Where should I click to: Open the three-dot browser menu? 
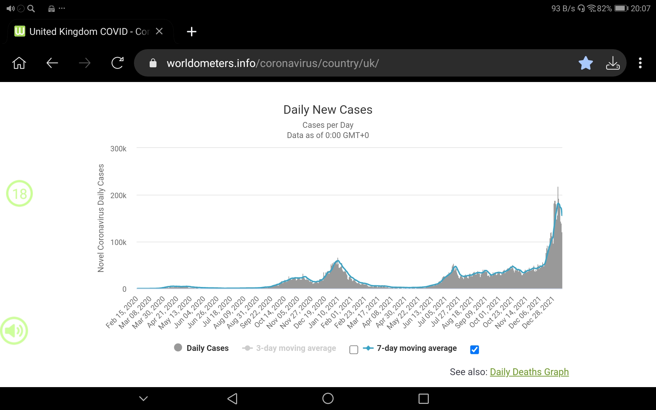(x=640, y=63)
